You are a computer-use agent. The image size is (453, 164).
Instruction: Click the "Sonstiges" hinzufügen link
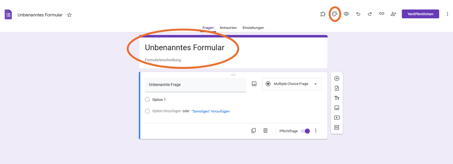210,111
